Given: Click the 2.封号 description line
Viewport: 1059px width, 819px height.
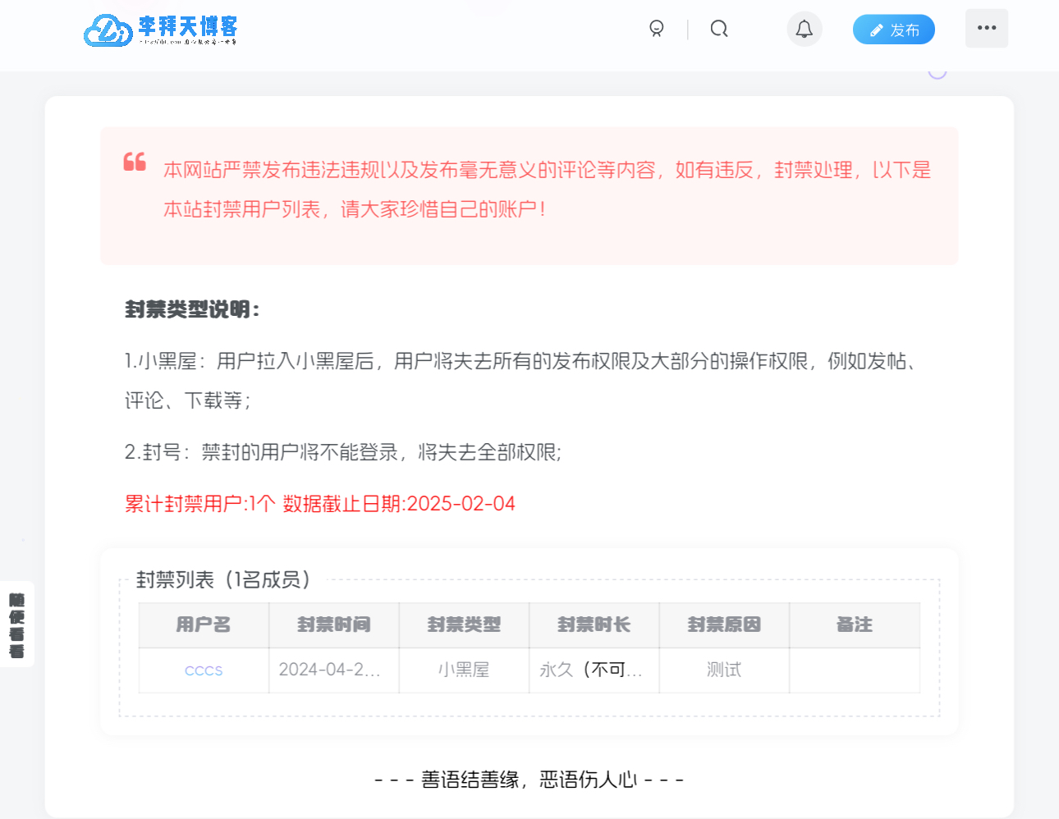Looking at the screenshot, I should coord(343,452).
